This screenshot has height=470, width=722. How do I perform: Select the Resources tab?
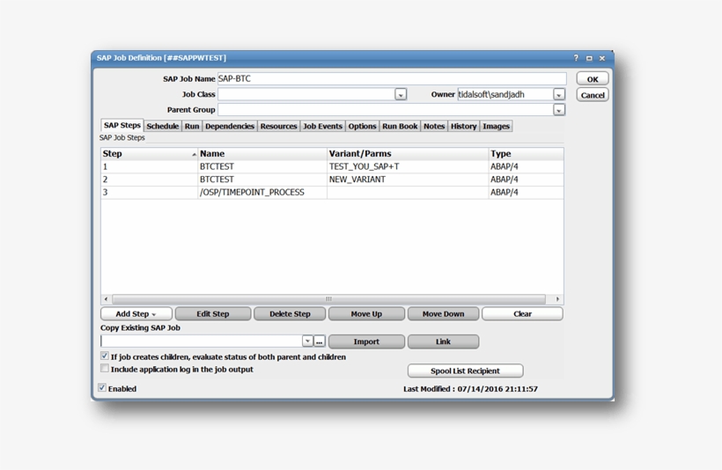[x=278, y=126]
